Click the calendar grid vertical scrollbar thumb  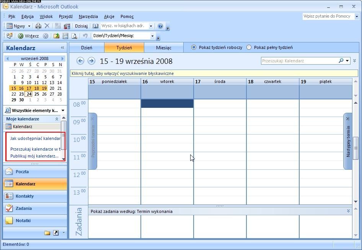point(356,148)
